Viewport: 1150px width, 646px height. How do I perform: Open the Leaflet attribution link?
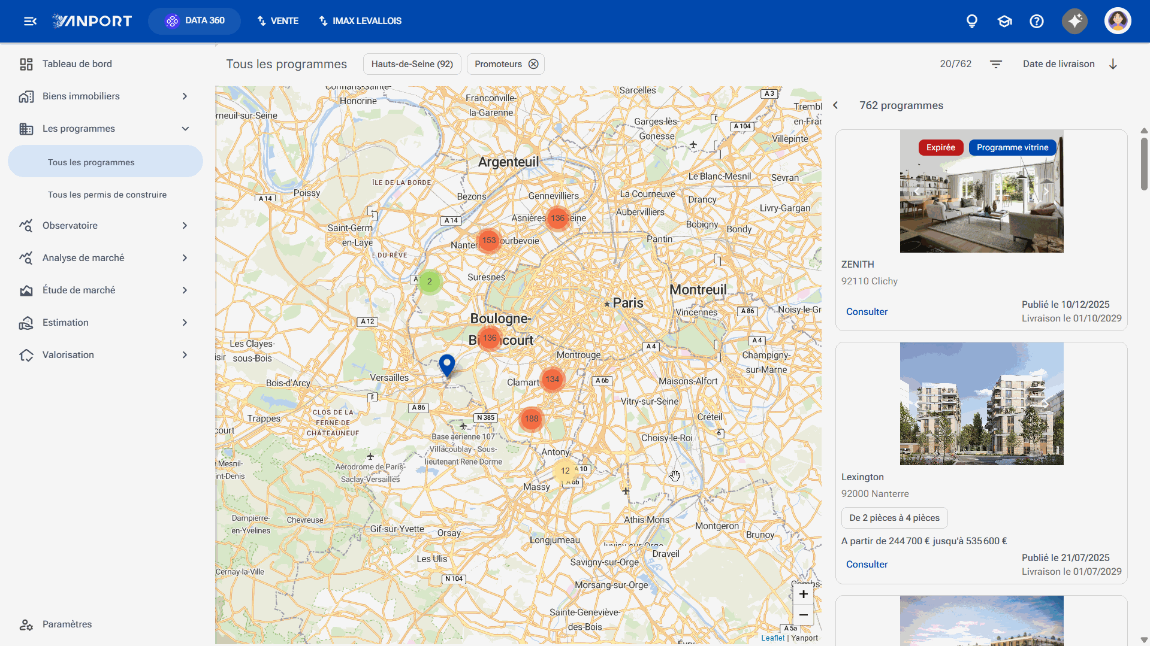click(x=772, y=638)
